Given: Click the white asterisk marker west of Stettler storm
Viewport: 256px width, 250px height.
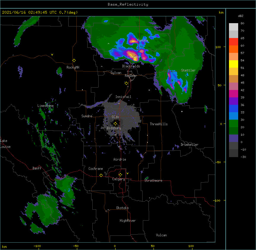Looking at the screenshot, I should [149, 90].
